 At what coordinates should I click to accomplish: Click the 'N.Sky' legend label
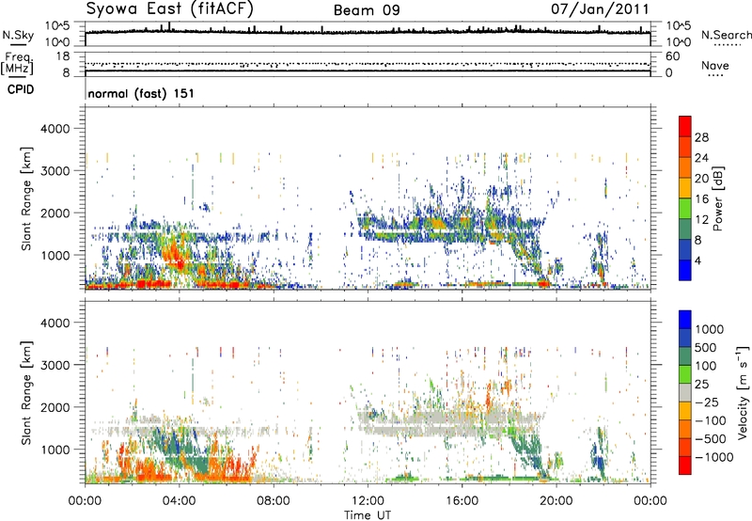pyautogui.click(x=18, y=35)
